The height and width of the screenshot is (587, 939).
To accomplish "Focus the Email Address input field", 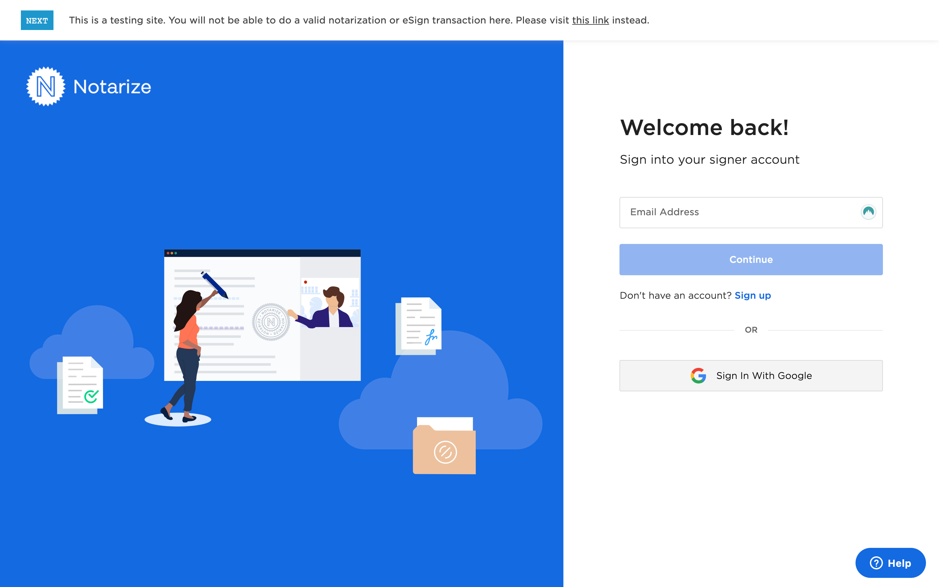I will pos(751,212).
